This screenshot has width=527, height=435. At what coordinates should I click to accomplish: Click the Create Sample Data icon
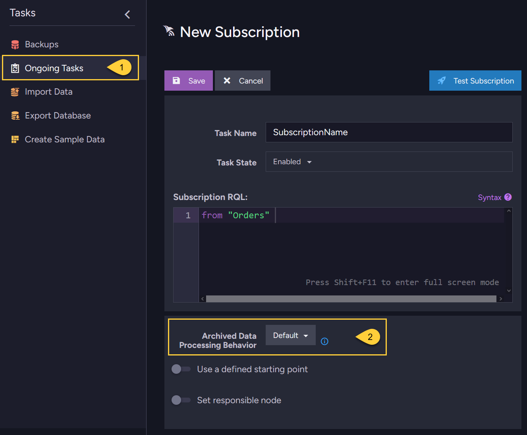15,140
